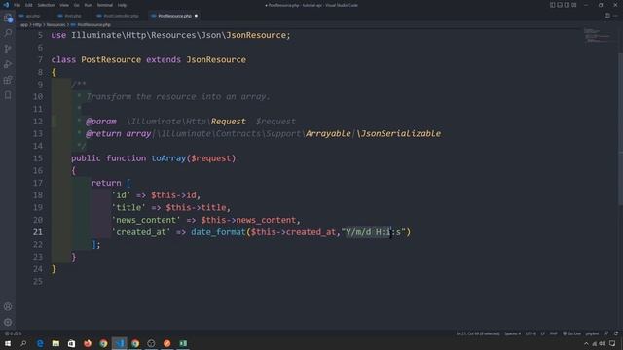Screen dimensions: 623x350
Task: Open the View menu
Action: [64, 5]
